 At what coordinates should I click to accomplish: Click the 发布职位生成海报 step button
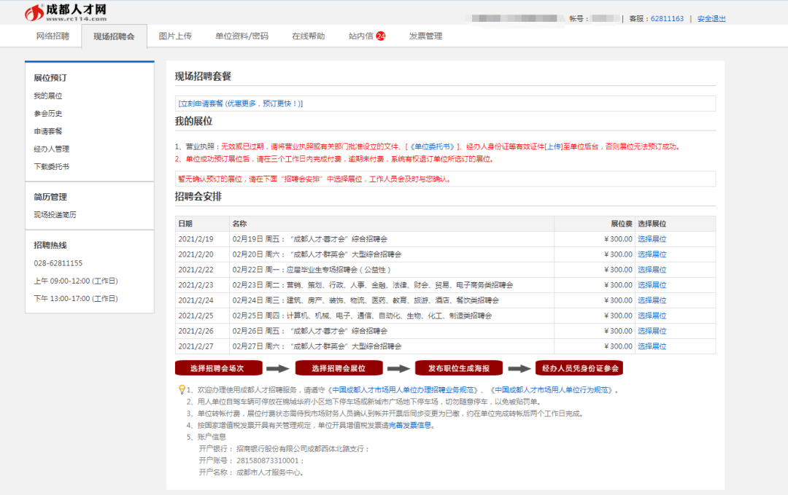pyautogui.click(x=459, y=368)
